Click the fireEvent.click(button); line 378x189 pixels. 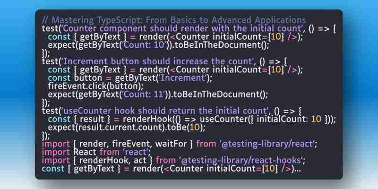(96, 86)
